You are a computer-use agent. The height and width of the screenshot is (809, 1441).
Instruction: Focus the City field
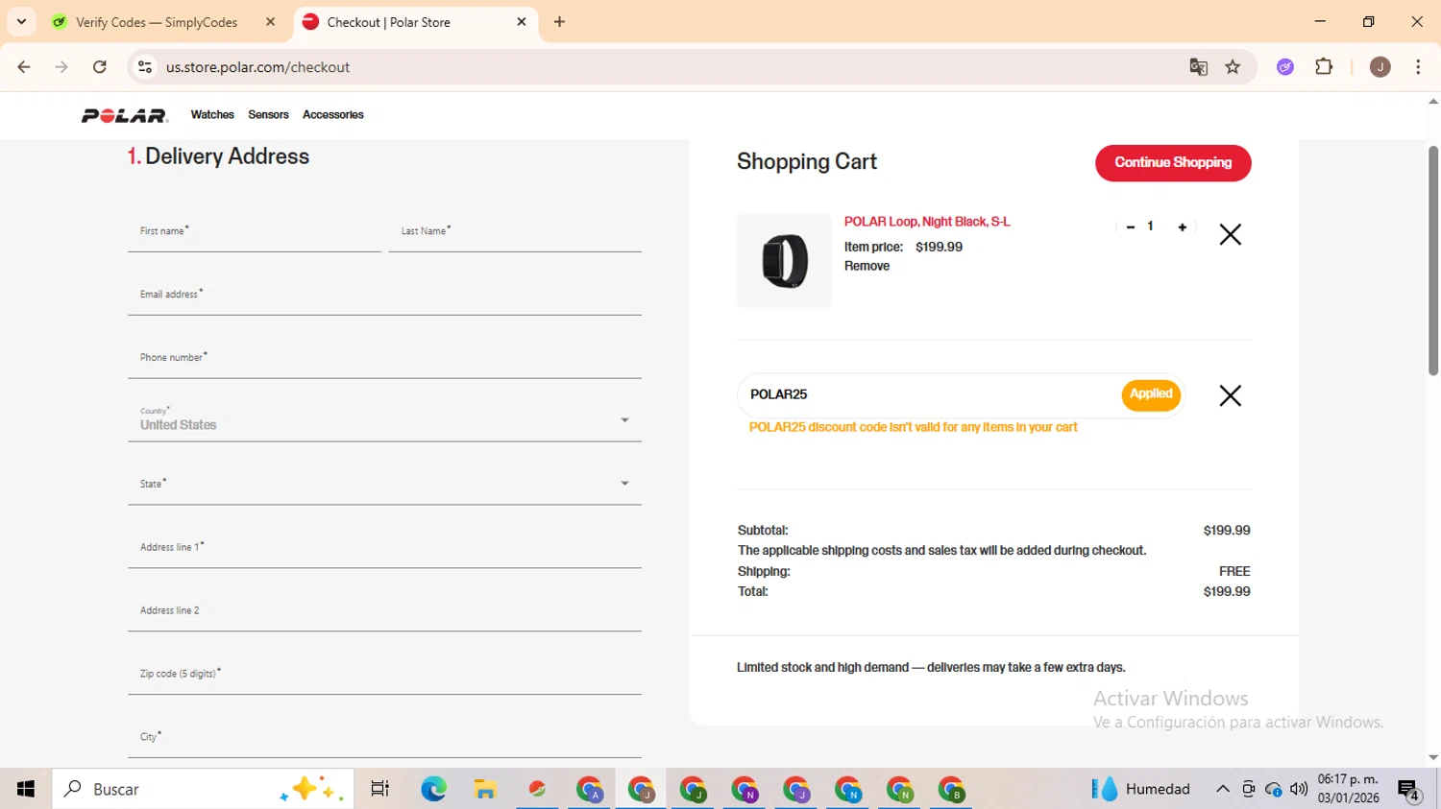click(384, 737)
